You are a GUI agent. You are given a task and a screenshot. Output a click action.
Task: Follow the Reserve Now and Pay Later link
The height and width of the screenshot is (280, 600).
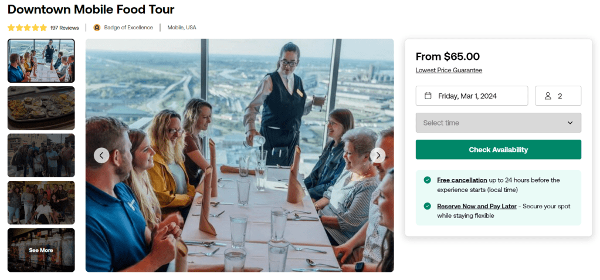click(x=475, y=206)
